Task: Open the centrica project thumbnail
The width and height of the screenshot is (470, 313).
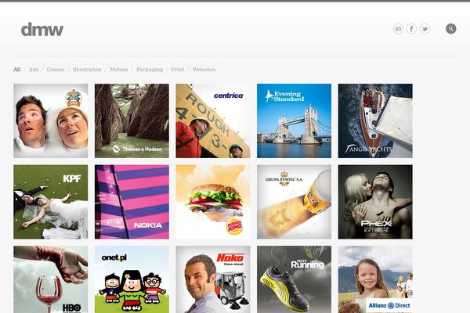Action: click(x=213, y=121)
